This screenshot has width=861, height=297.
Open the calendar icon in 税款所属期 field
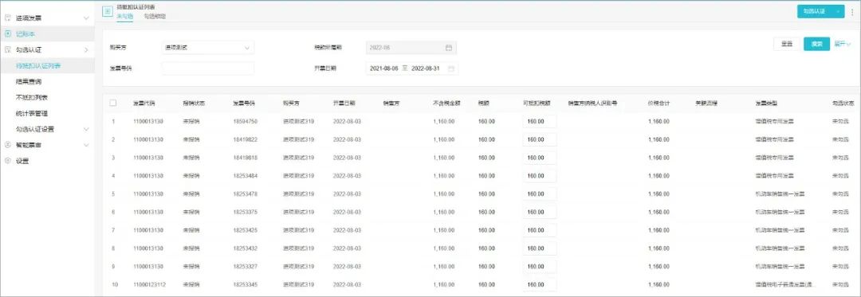pyautogui.click(x=449, y=48)
